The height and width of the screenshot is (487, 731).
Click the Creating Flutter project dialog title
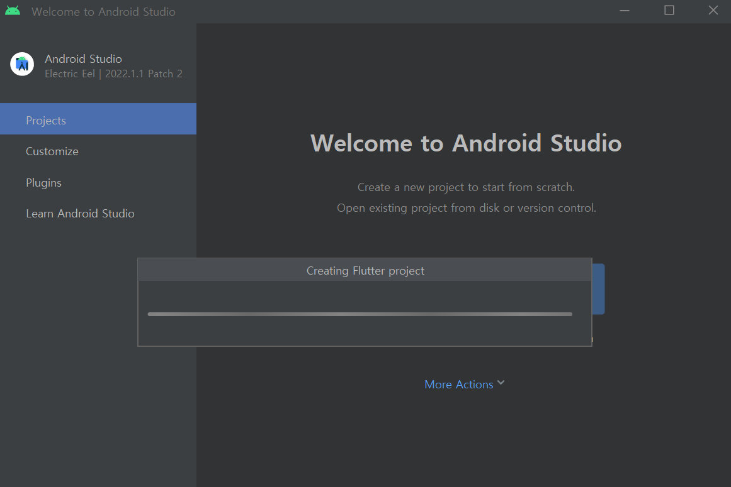click(x=365, y=271)
